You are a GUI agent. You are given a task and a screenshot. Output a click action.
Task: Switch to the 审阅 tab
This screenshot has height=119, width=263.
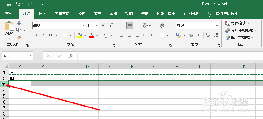click(113, 14)
